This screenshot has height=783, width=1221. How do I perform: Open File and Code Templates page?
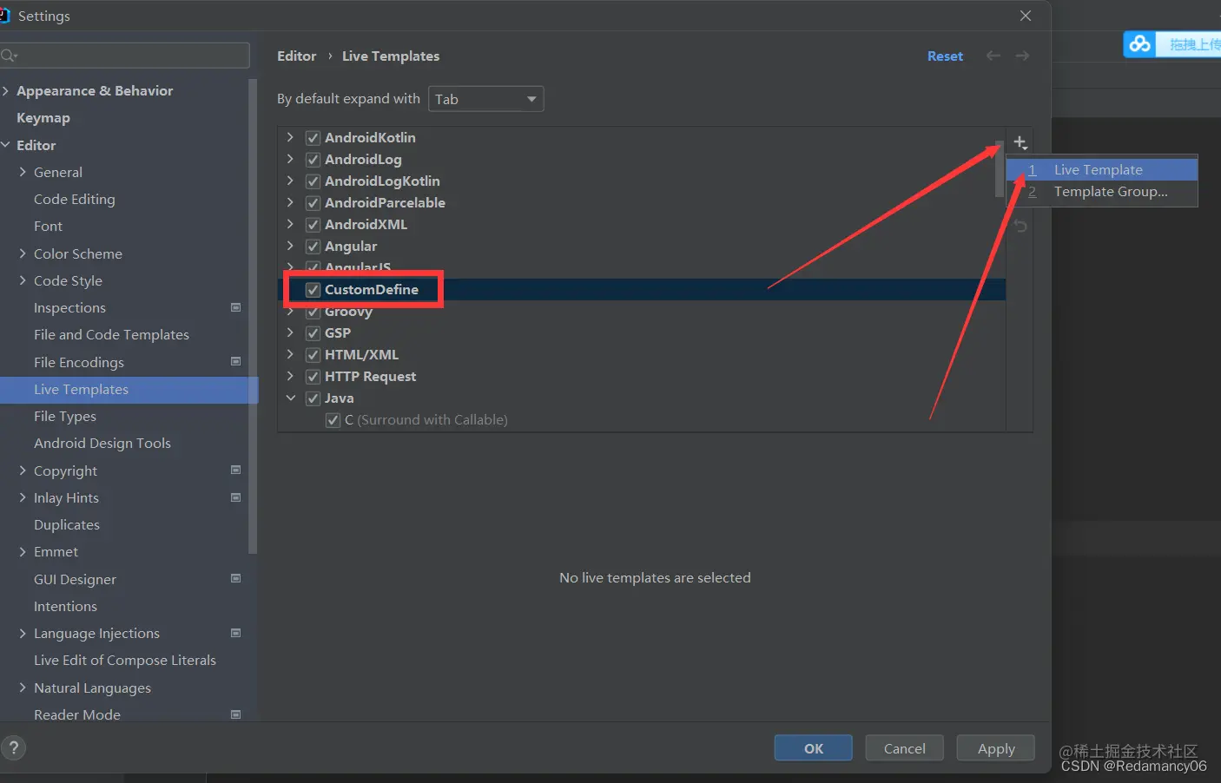[111, 334]
